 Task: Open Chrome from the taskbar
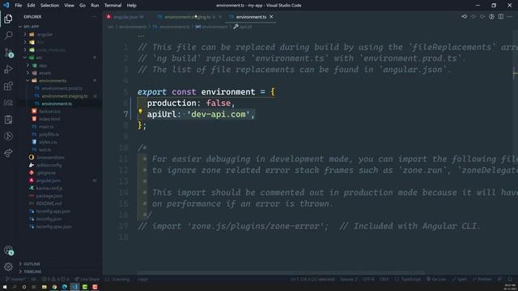coord(54,287)
